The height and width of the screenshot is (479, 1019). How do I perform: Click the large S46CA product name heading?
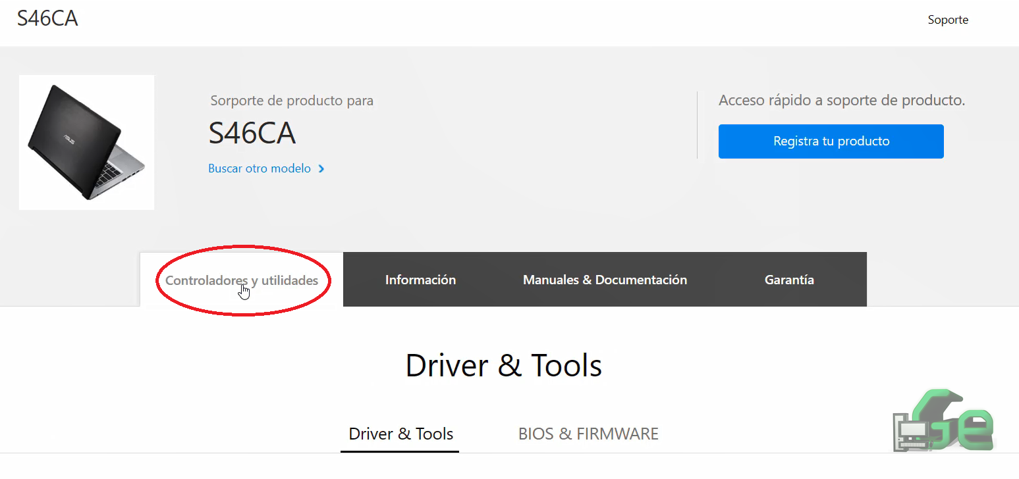(x=252, y=134)
